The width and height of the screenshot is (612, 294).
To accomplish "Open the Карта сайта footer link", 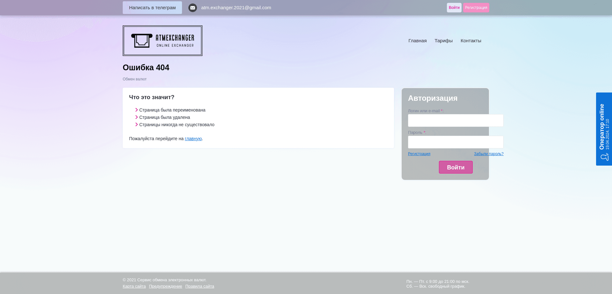I will [134, 286].
